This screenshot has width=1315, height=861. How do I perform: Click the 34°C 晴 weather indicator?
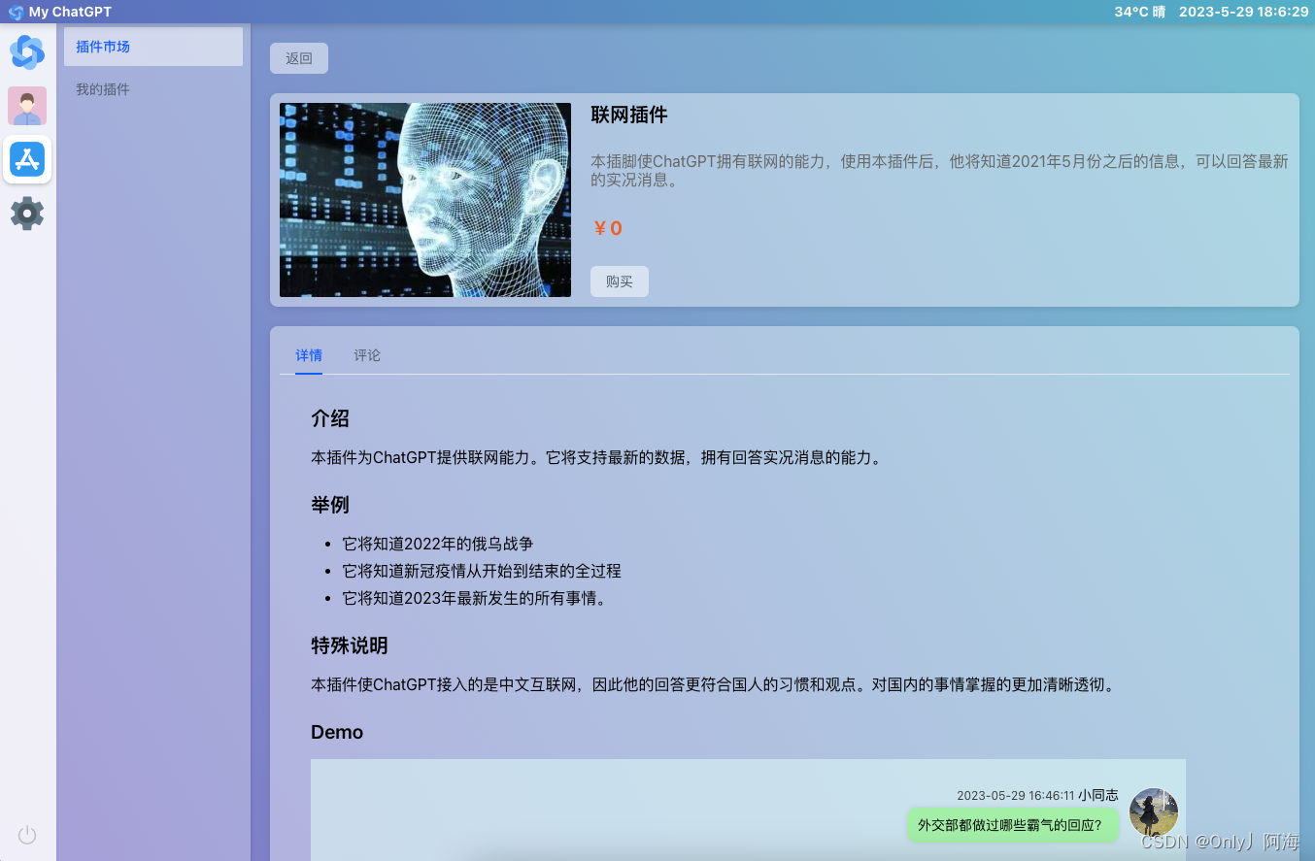1139,12
